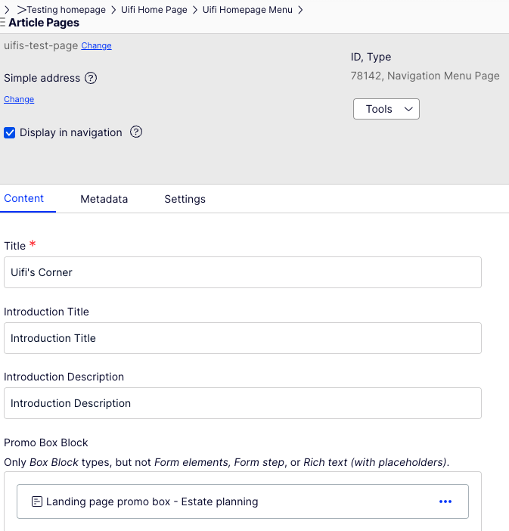Screen dimensions: 509x531
Task: Click Change link next to uifis-test-page
Action: pos(96,46)
